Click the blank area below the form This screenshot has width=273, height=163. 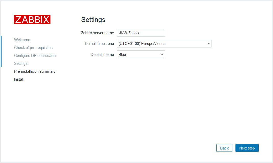(153, 102)
